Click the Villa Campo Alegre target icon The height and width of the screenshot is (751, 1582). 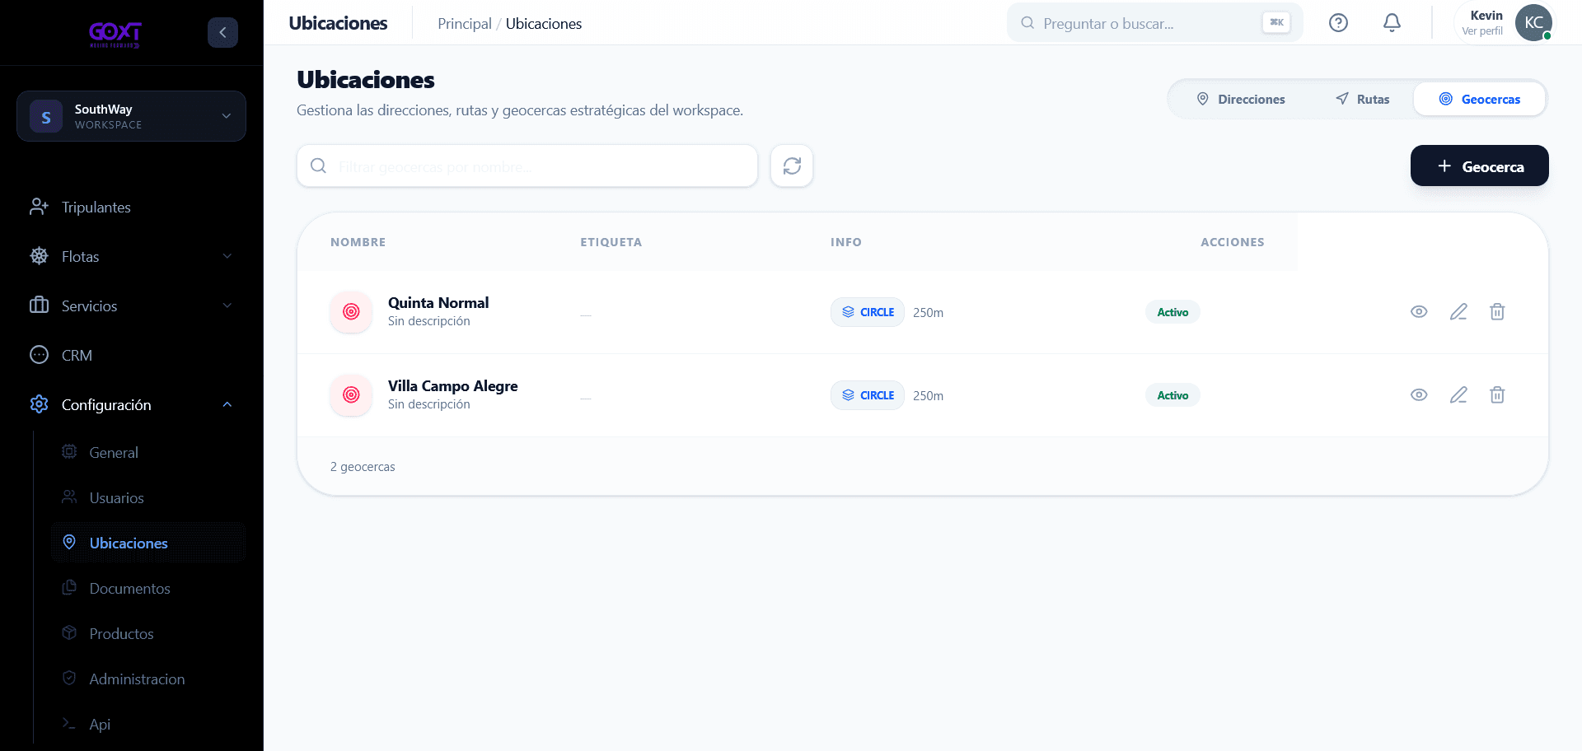click(x=351, y=395)
